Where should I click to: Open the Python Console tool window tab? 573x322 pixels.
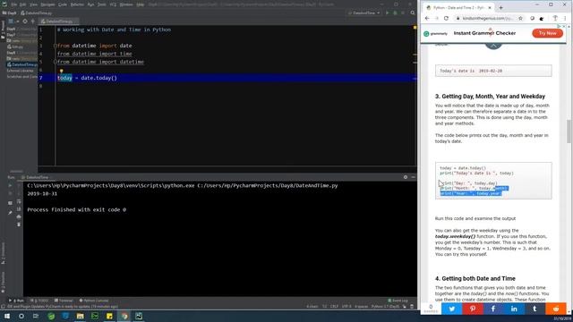tap(94, 301)
